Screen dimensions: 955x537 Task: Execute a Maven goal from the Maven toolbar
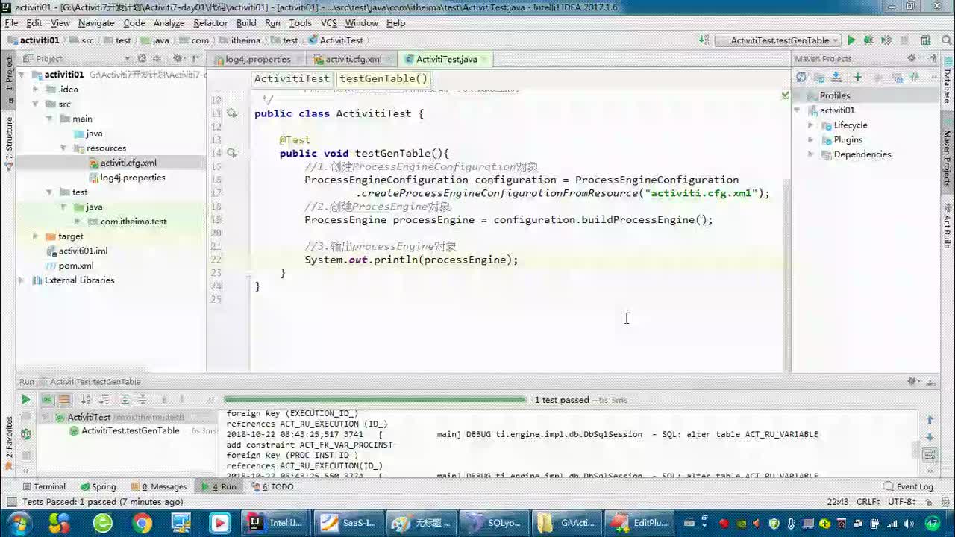click(x=898, y=77)
